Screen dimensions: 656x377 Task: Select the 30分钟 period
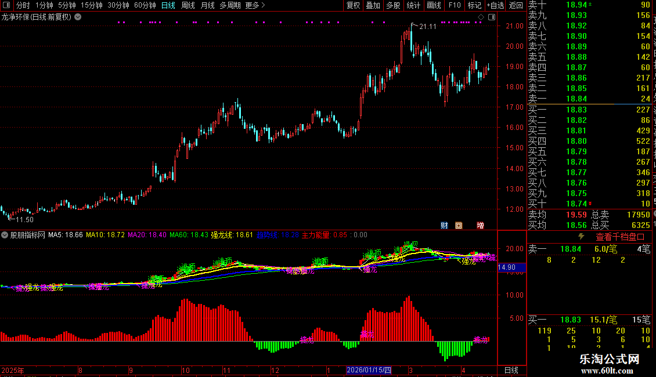118,5
